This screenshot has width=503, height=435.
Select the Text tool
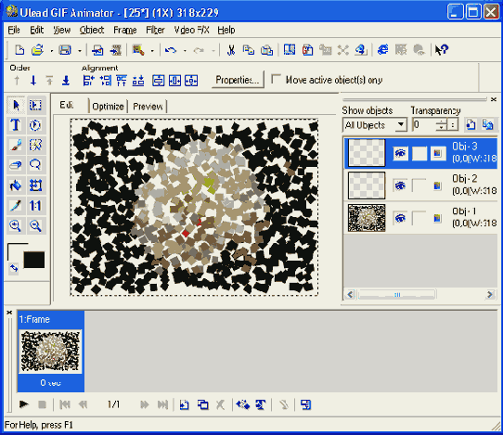point(16,125)
